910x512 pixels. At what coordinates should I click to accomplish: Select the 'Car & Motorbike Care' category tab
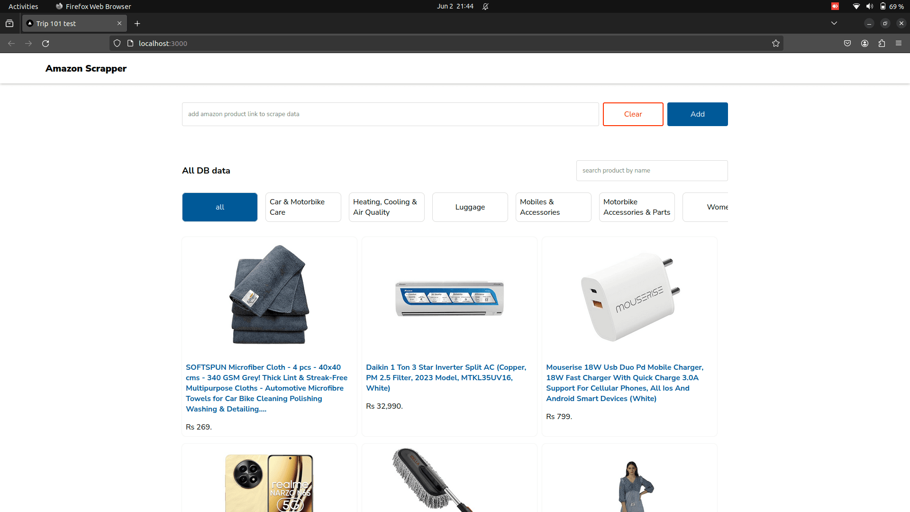click(x=303, y=207)
